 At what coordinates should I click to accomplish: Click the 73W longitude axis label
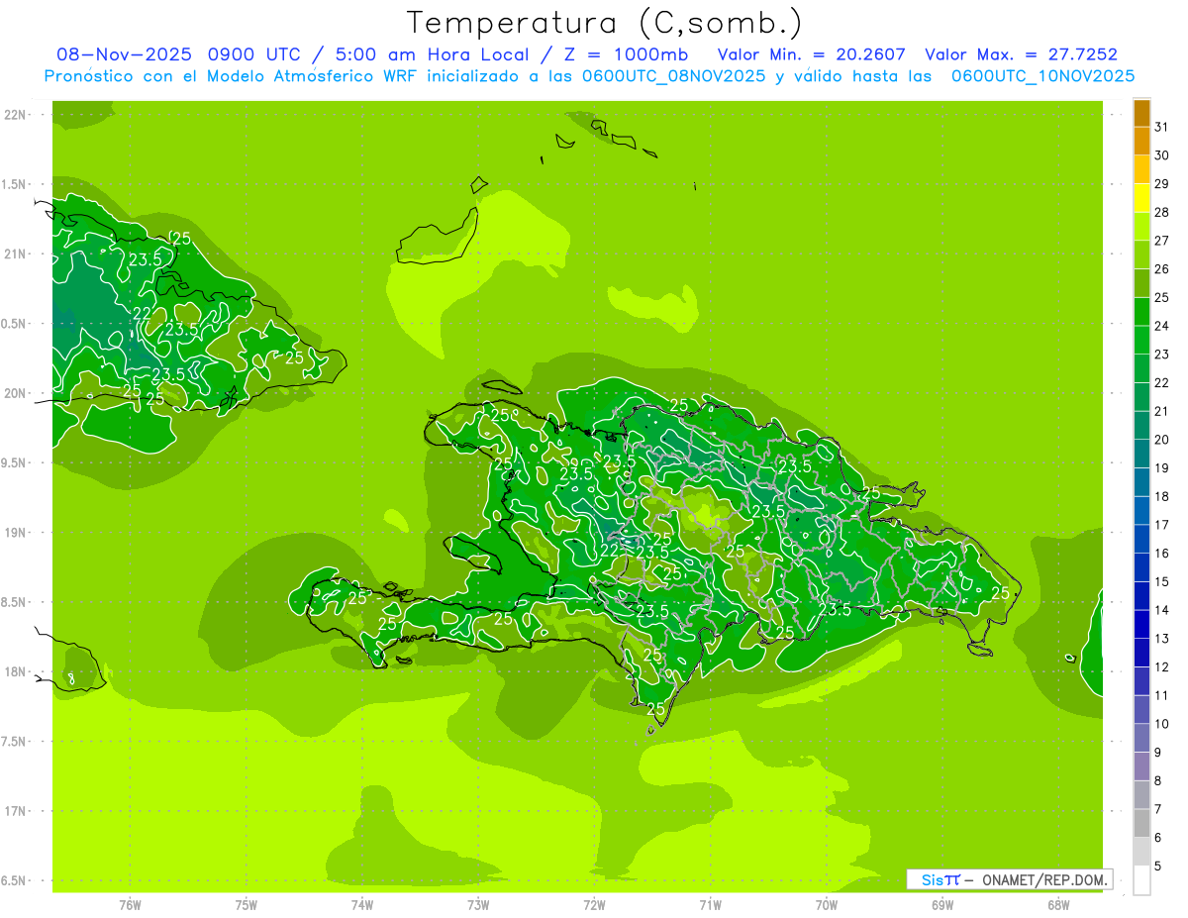click(478, 905)
